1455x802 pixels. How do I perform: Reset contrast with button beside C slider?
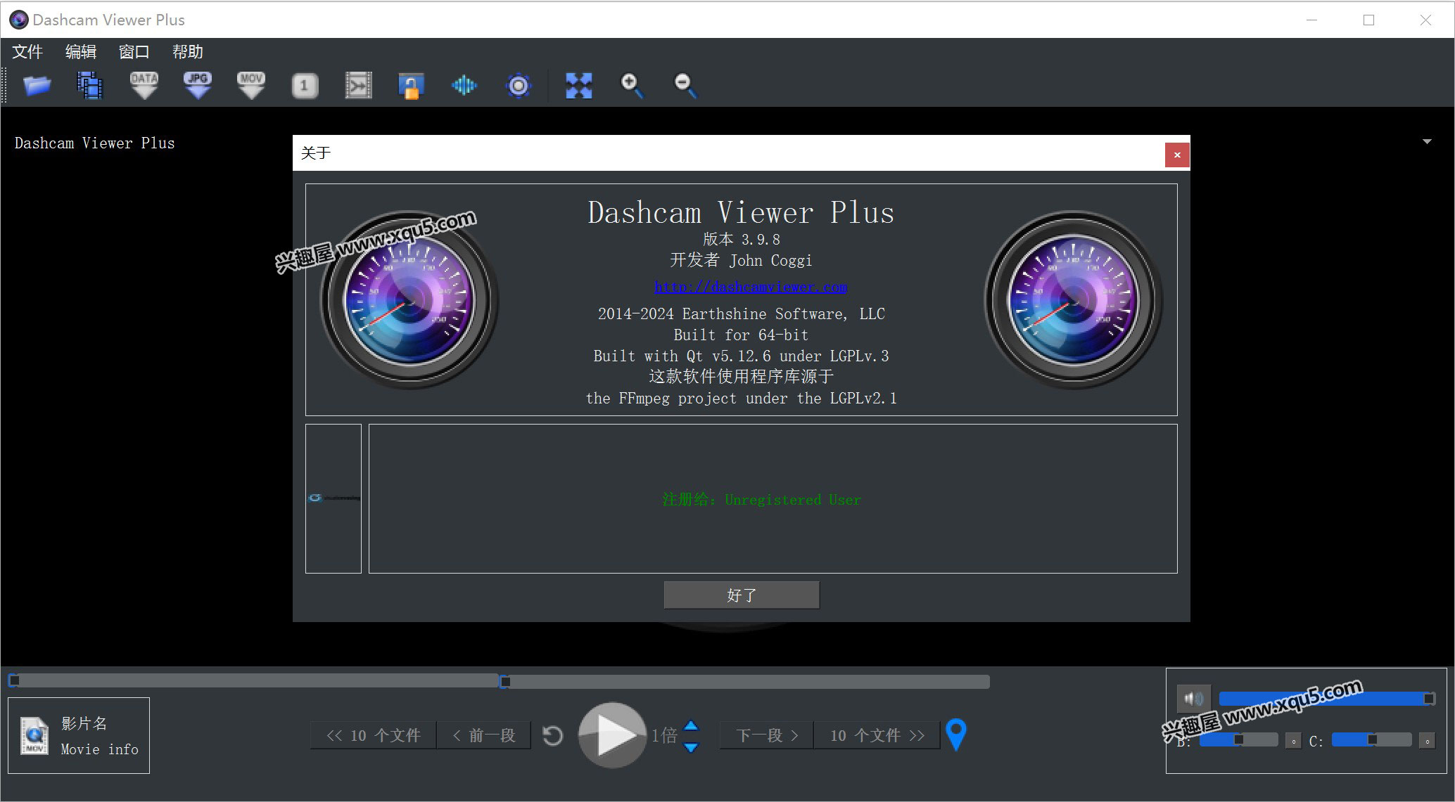(x=1427, y=741)
